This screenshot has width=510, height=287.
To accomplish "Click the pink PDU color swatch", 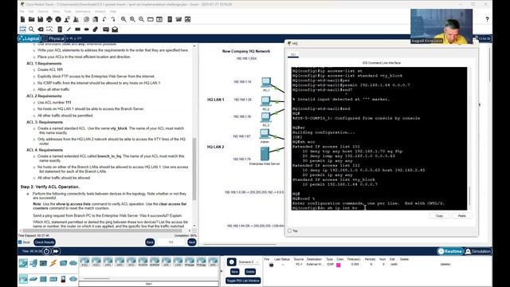I will tap(338, 265).
